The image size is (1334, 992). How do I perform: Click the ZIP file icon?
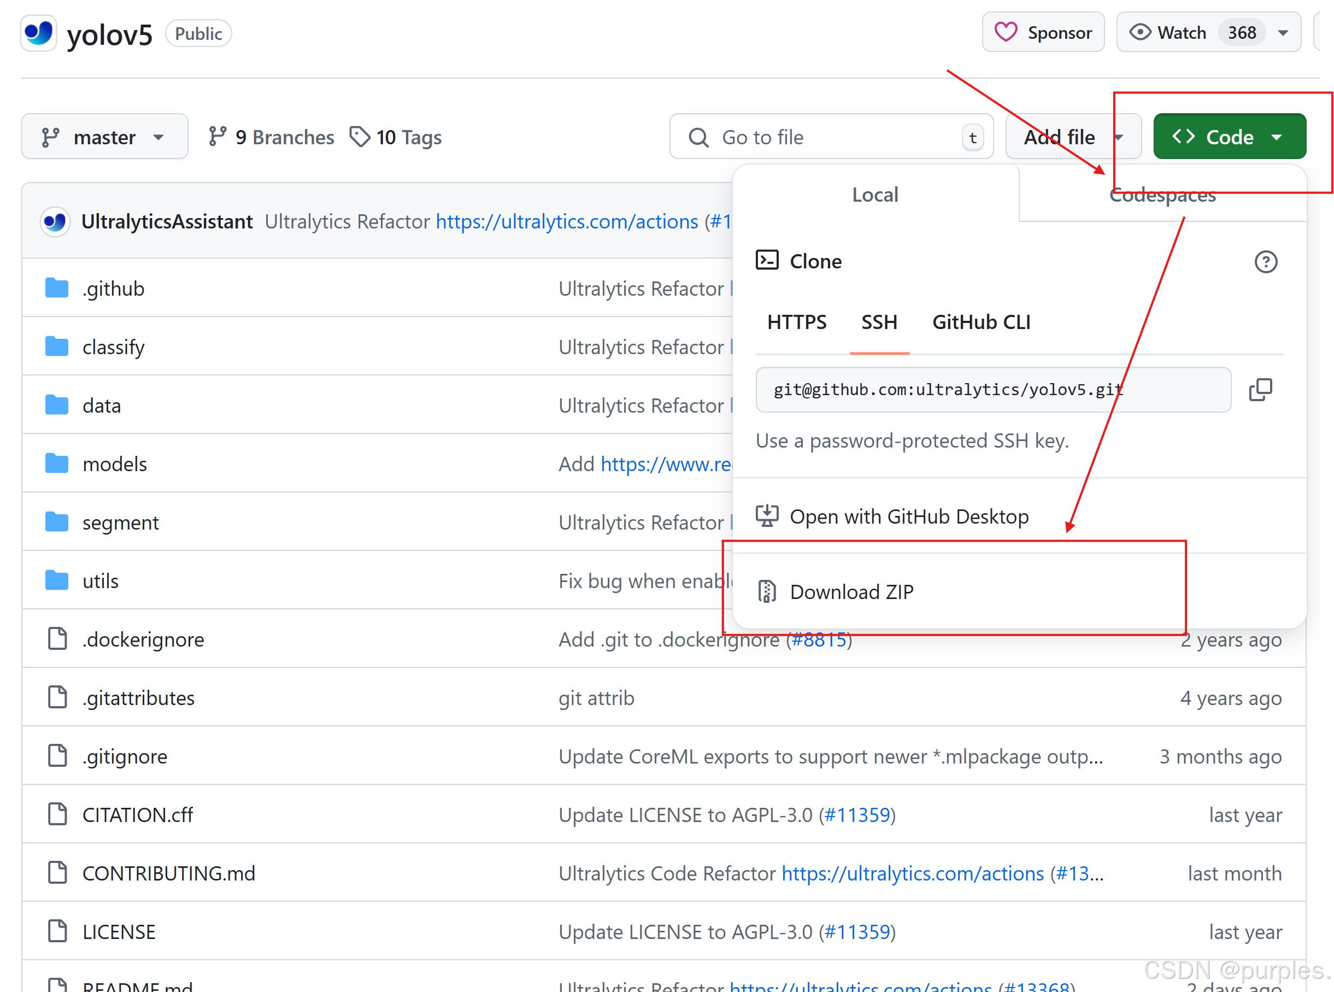[767, 591]
